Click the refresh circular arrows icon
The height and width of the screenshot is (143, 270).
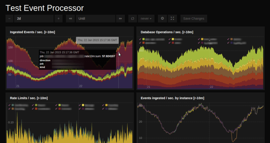[132, 18]
